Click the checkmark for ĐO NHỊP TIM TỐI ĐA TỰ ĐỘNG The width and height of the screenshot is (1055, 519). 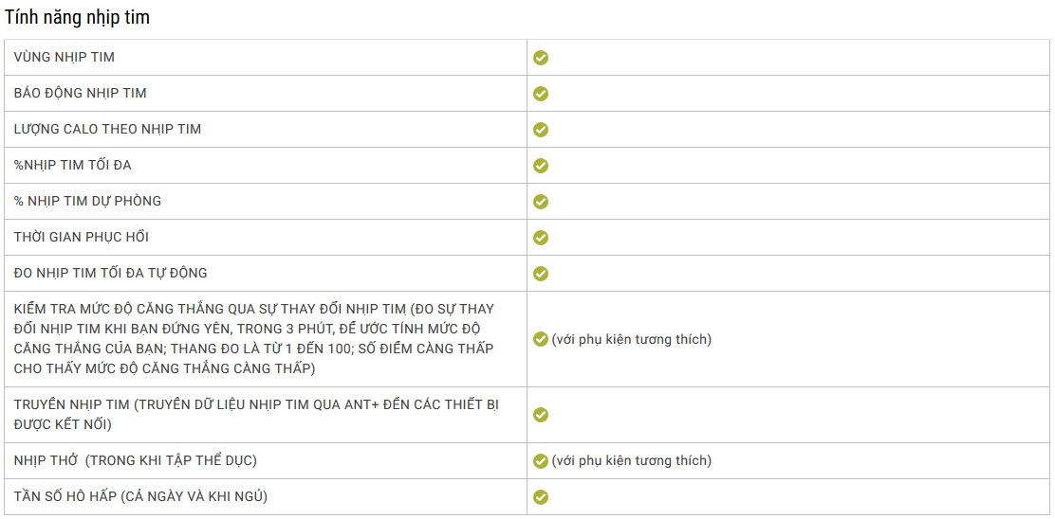[x=540, y=274]
